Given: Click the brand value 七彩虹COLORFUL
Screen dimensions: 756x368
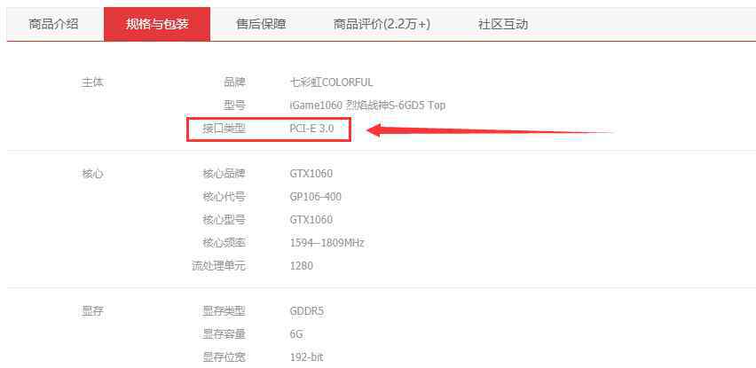Looking at the screenshot, I should point(331,82).
